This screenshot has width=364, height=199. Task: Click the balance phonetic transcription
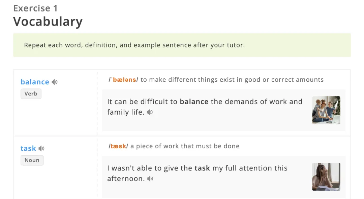(123, 80)
